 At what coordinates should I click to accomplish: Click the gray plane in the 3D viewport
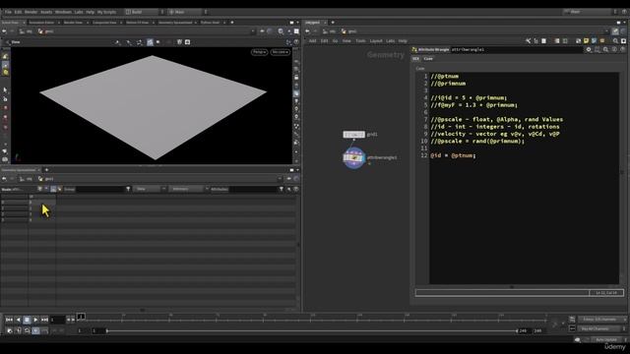tap(153, 106)
